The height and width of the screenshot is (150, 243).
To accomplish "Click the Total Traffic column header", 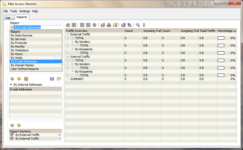I will click(208, 31).
